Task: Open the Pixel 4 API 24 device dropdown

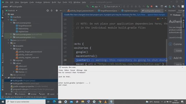Action: click(x=112, y=6)
